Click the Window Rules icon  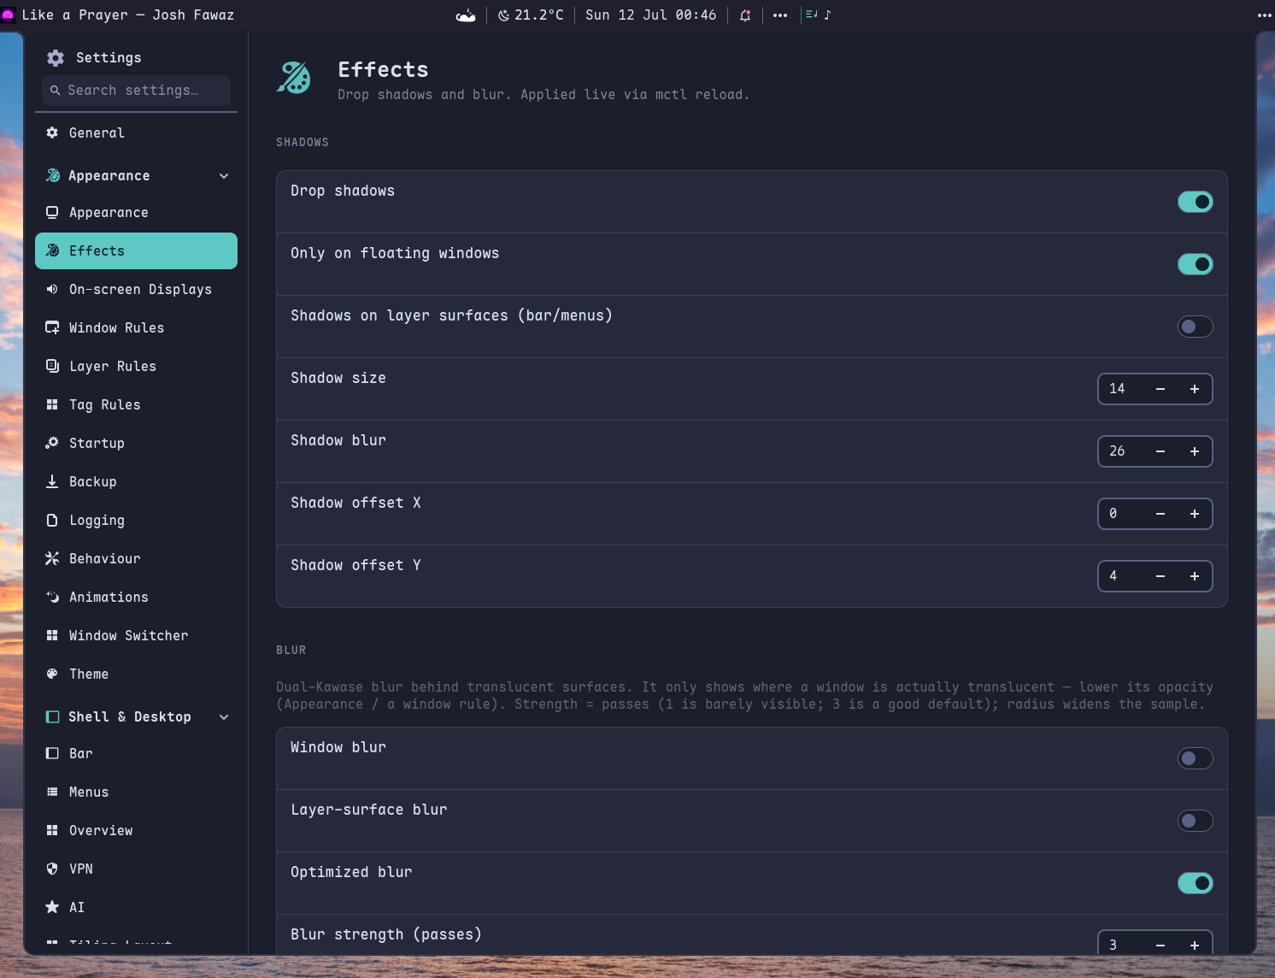click(52, 327)
